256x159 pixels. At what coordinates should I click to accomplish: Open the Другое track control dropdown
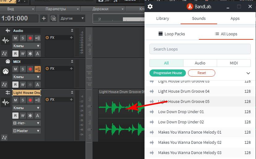tap(72, 18)
